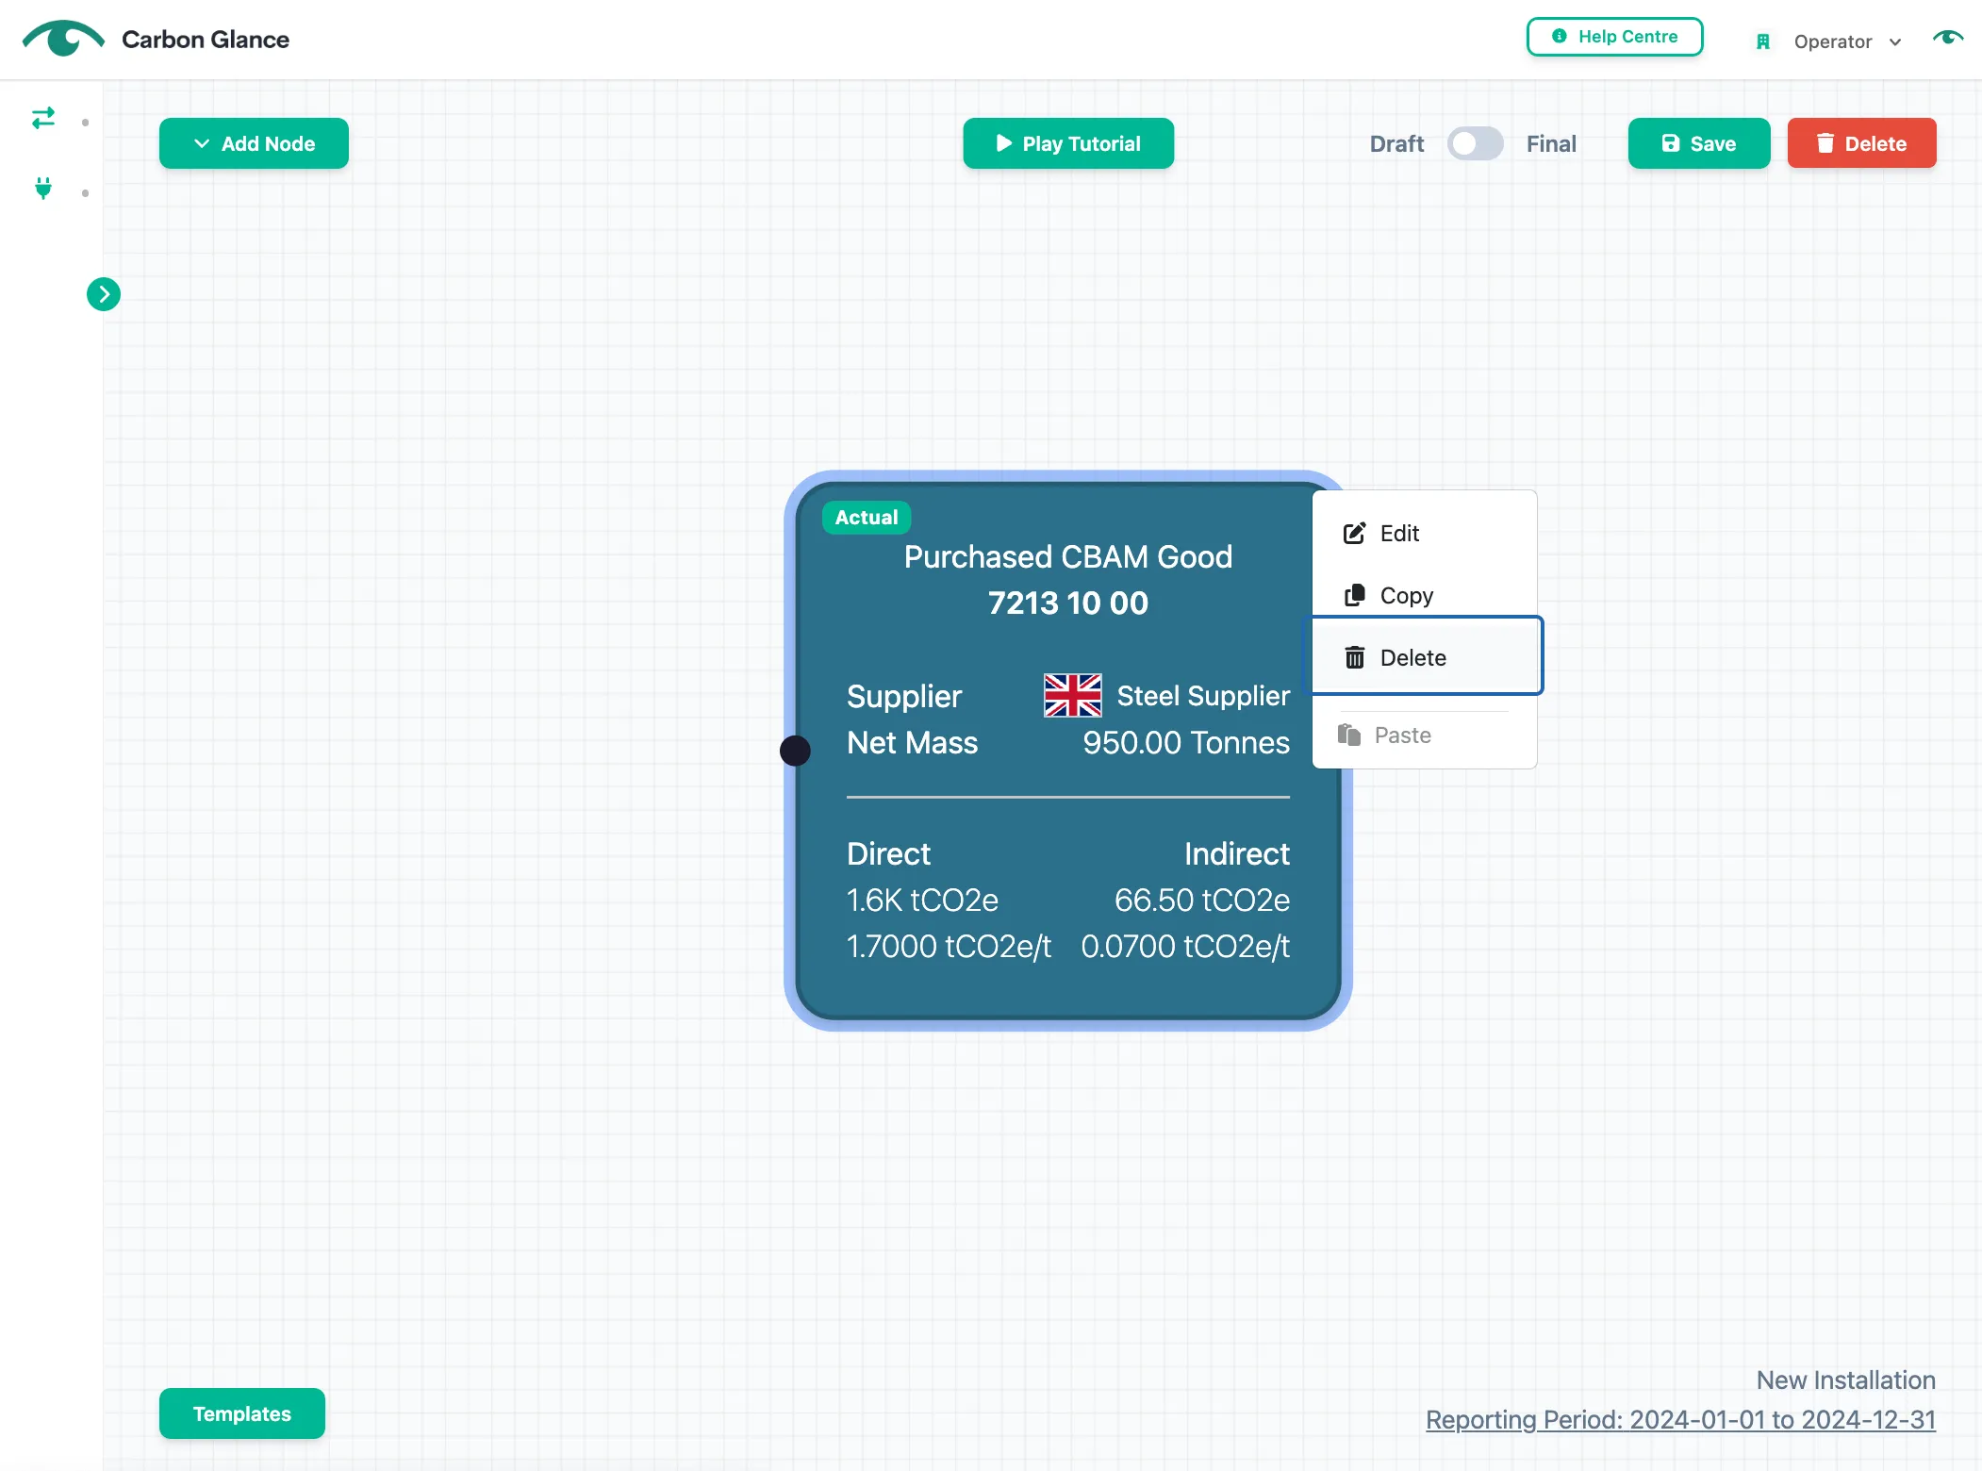
Task: Click the node's black connection handle
Action: pos(795,751)
